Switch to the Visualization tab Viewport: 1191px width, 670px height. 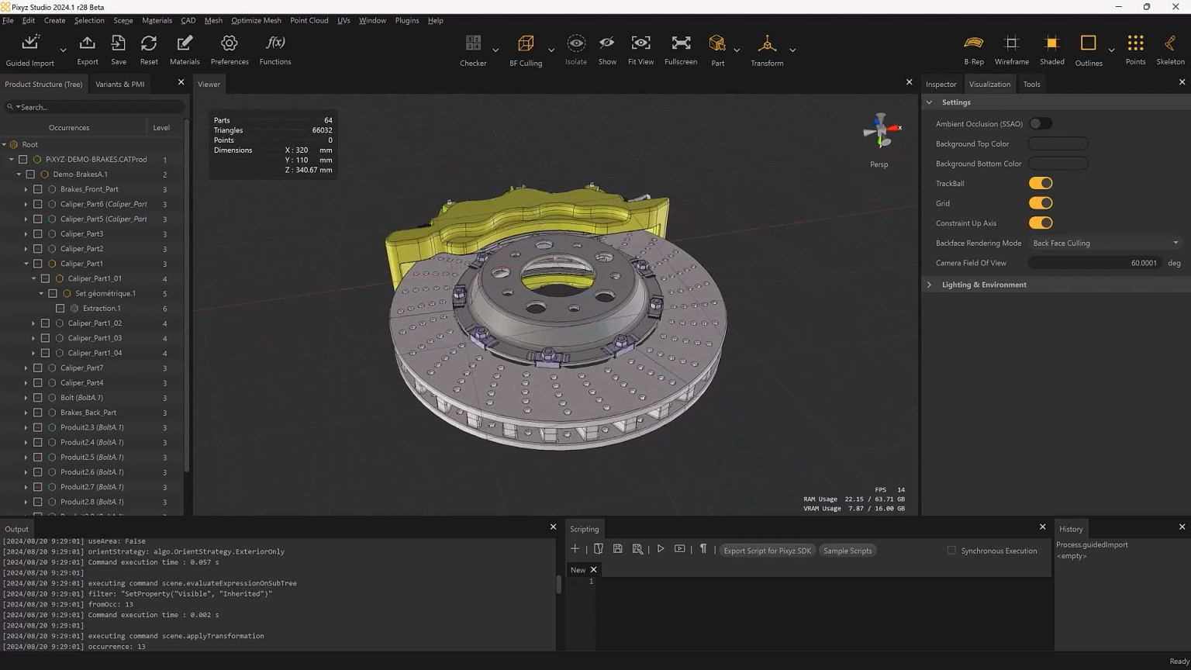click(x=989, y=84)
